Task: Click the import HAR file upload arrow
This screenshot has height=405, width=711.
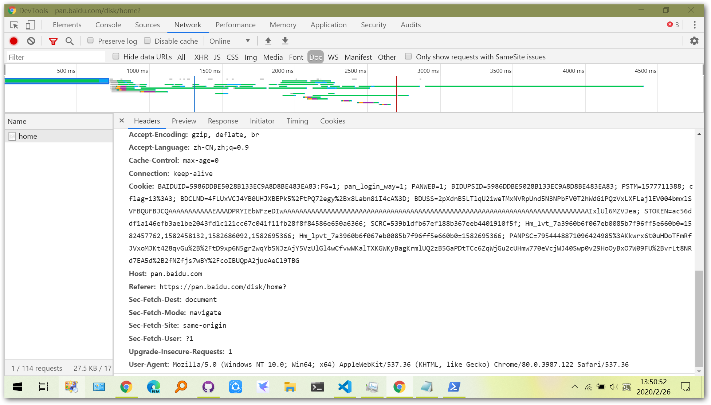Action: tap(268, 41)
